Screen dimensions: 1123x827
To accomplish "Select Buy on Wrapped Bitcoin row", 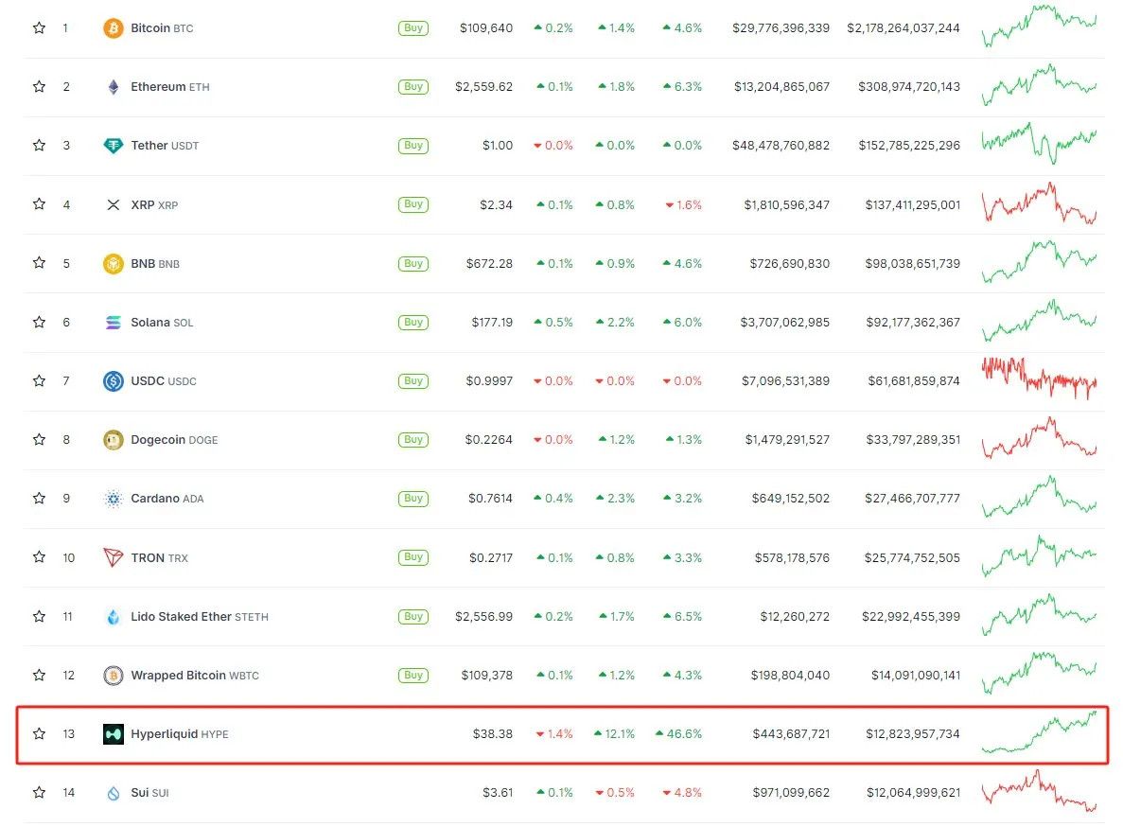I will (x=413, y=676).
